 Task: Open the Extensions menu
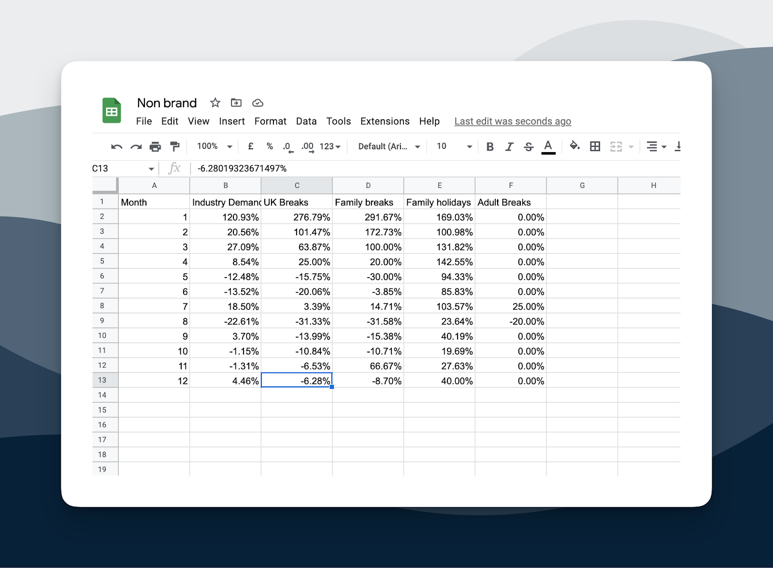pos(385,121)
